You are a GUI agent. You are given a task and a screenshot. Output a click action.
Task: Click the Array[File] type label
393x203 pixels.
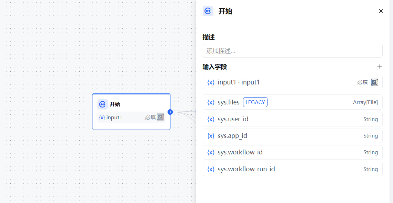coord(365,102)
